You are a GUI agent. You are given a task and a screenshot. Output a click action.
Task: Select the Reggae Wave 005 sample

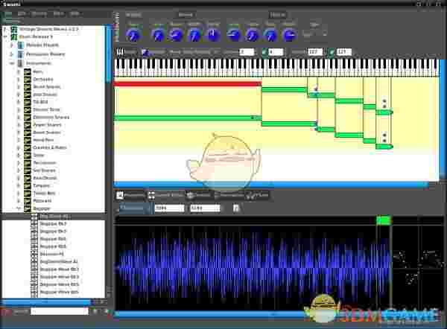(x=60, y=284)
